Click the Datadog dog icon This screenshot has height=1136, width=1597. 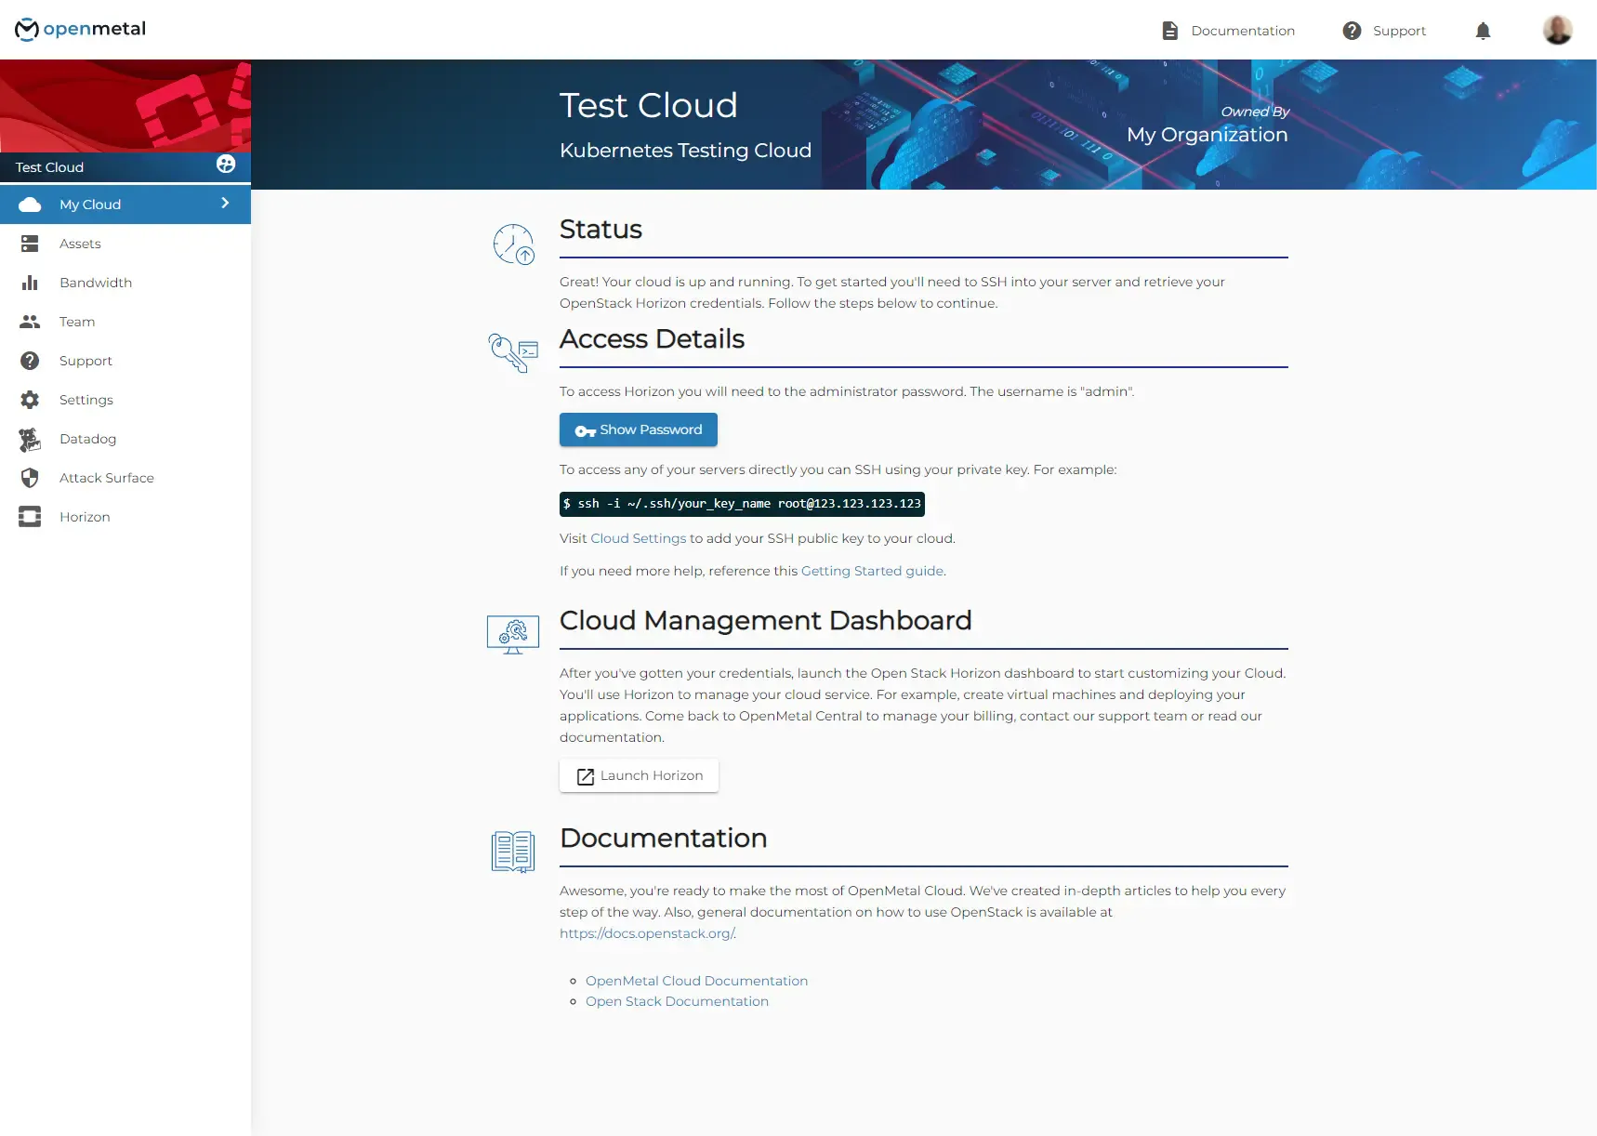[x=30, y=439]
